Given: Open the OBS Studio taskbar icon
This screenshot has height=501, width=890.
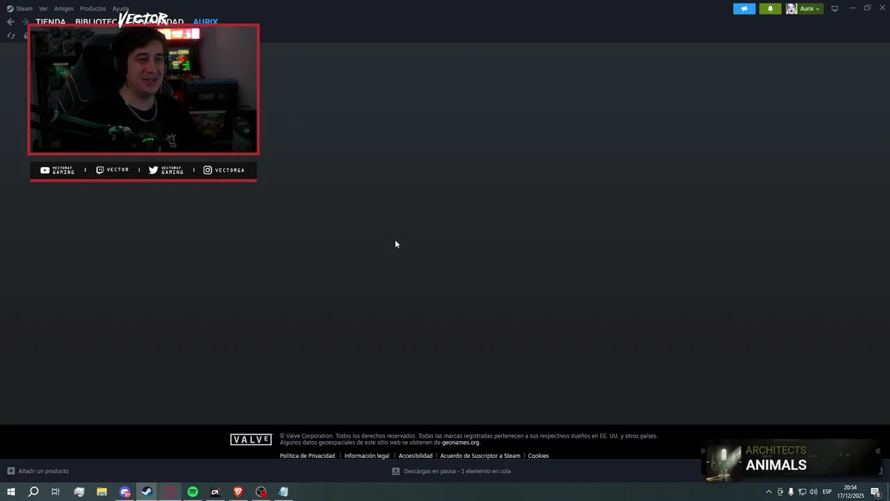Looking at the screenshot, I should [x=261, y=492].
